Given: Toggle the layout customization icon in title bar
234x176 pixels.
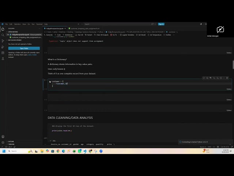Looking at the screenshot, I should tap(205, 24).
